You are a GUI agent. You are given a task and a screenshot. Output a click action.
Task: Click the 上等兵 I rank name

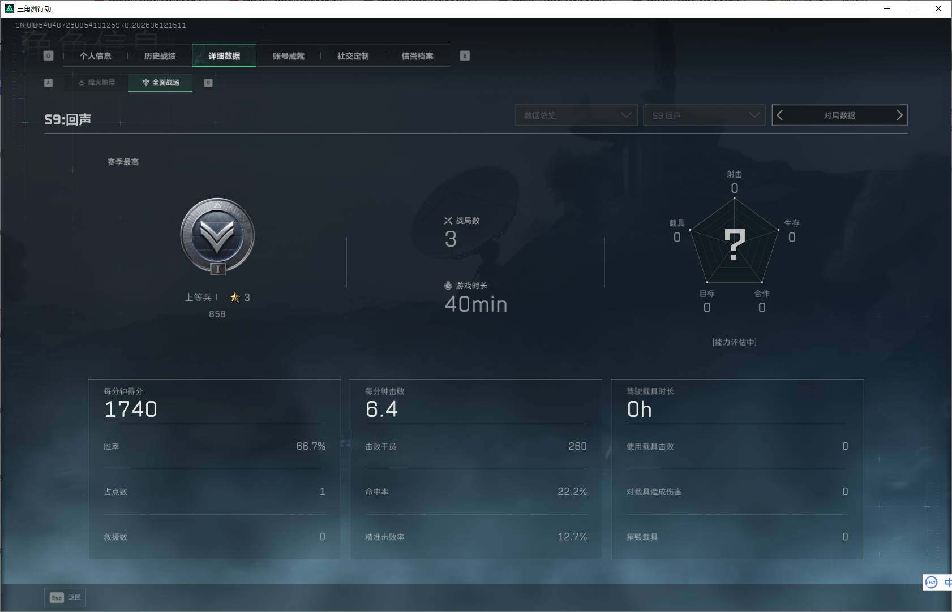pyautogui.click(x=201, y=297)
